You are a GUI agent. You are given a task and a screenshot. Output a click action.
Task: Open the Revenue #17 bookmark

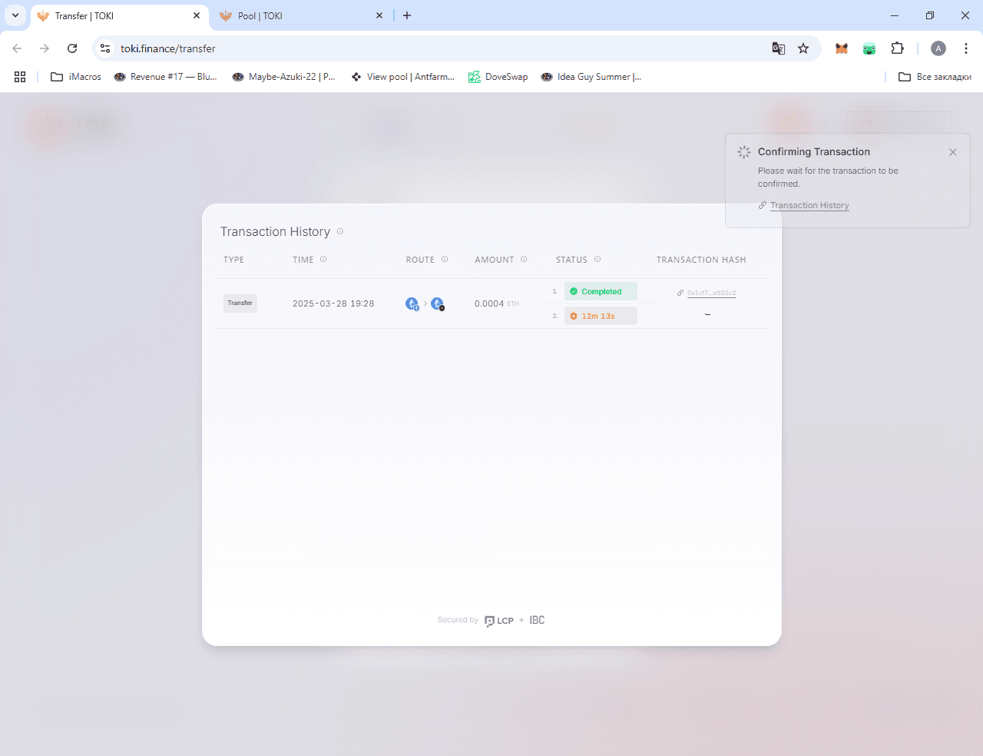(x=165, y=77)
